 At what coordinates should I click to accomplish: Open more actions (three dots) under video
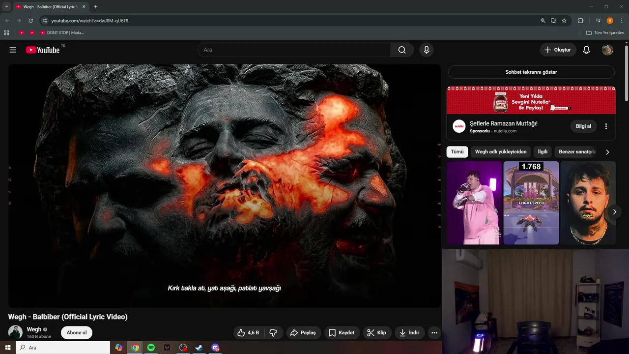[x=434, y=333]
